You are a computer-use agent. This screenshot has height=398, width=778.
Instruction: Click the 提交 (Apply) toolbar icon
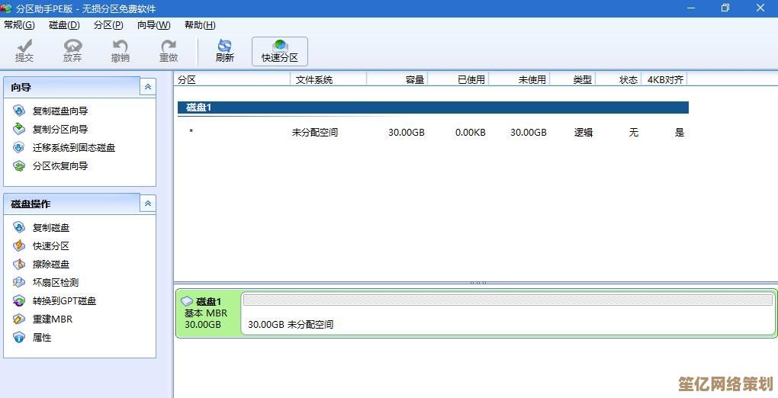(x=24, y=50)
